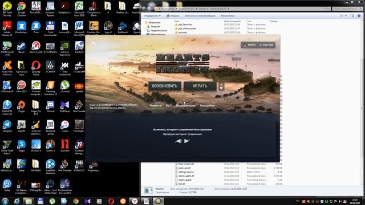Switch to the Настройки tab
This screenshot has width=365, height=205.
pyautogui.click(x=207, y=105)
